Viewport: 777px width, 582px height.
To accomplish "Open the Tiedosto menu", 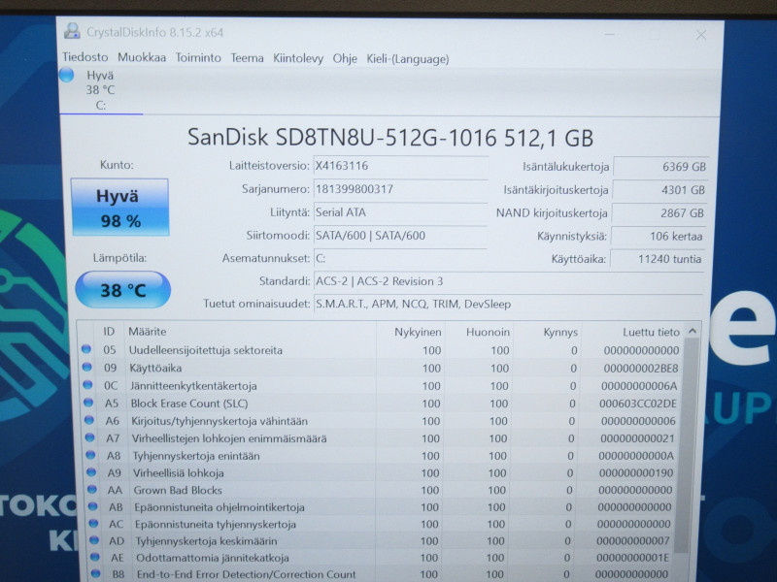I will point(85,57).
